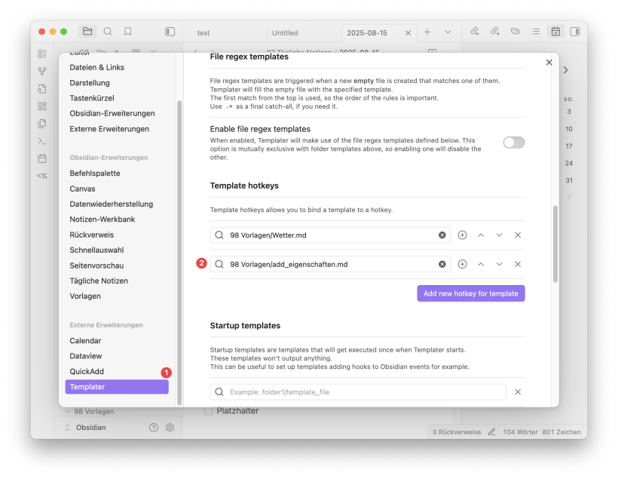The image size is (618, 479).
Task: Open Externe Erweiterungen settings
Action: pos(109,129)
